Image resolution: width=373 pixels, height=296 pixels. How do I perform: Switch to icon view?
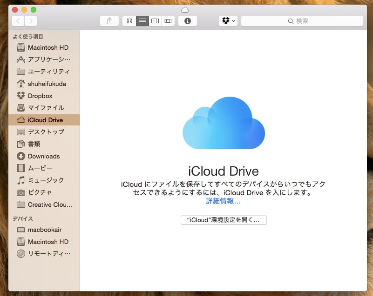(x=129, y=21)
